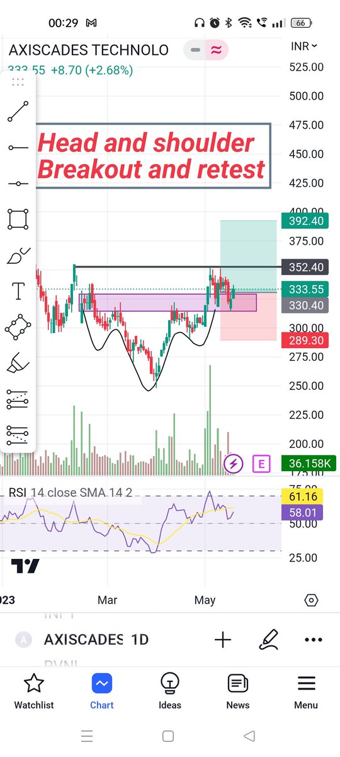Grab the drawing toolbar drag handle
340x757 pixels.
(x=18, y=81)
